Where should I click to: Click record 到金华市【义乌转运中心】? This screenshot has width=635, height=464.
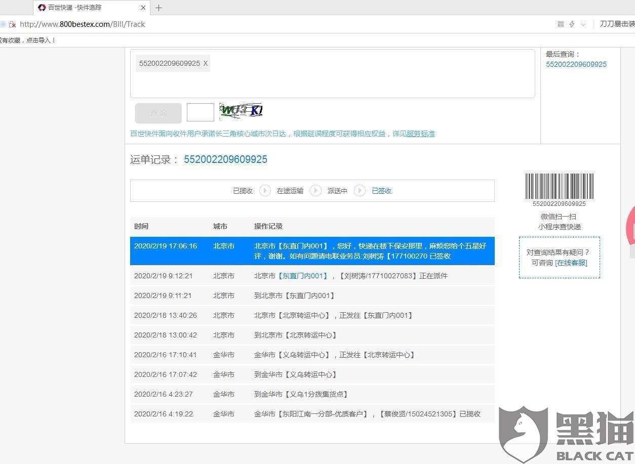coord(296,374)
